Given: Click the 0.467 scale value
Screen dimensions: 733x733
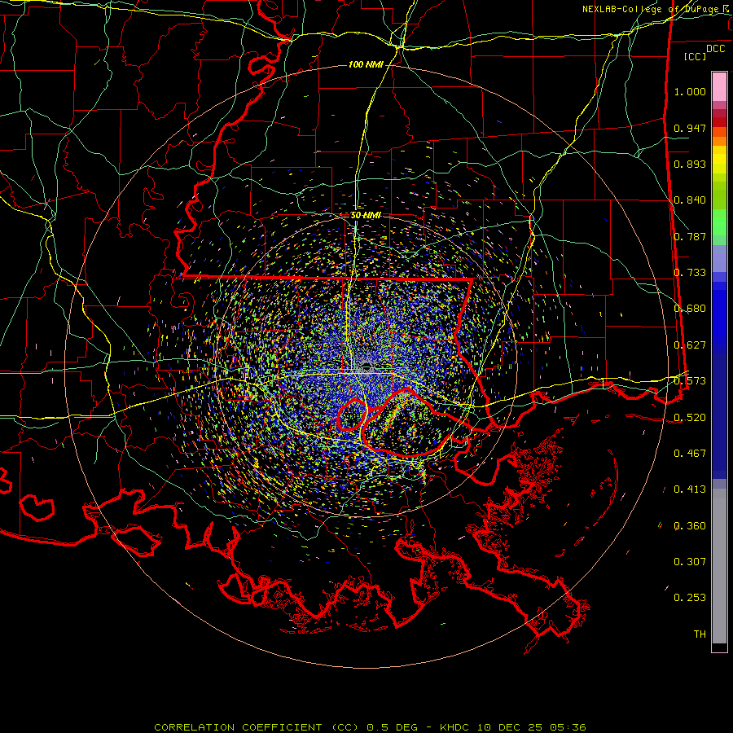Looking at the screenshot, I should [x=690, y=454].
